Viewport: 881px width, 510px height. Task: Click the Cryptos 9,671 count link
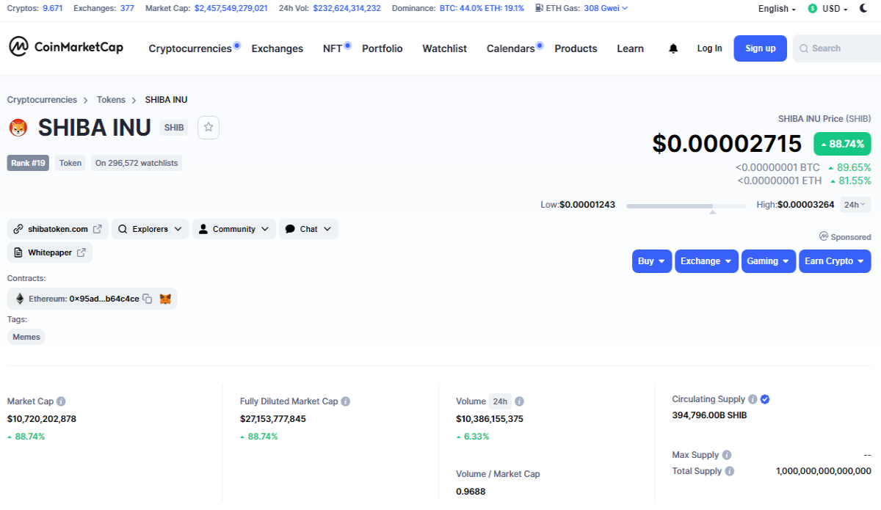pyautogui.click(x=52, y=8)
